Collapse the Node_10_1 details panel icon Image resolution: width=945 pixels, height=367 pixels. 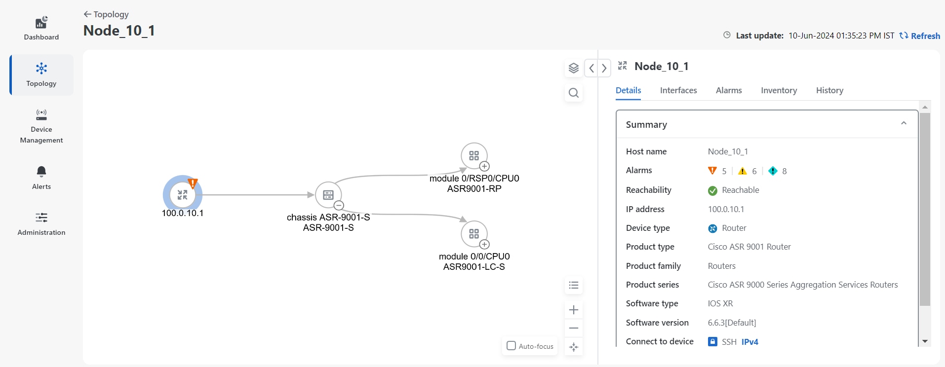tap(623, 66)
